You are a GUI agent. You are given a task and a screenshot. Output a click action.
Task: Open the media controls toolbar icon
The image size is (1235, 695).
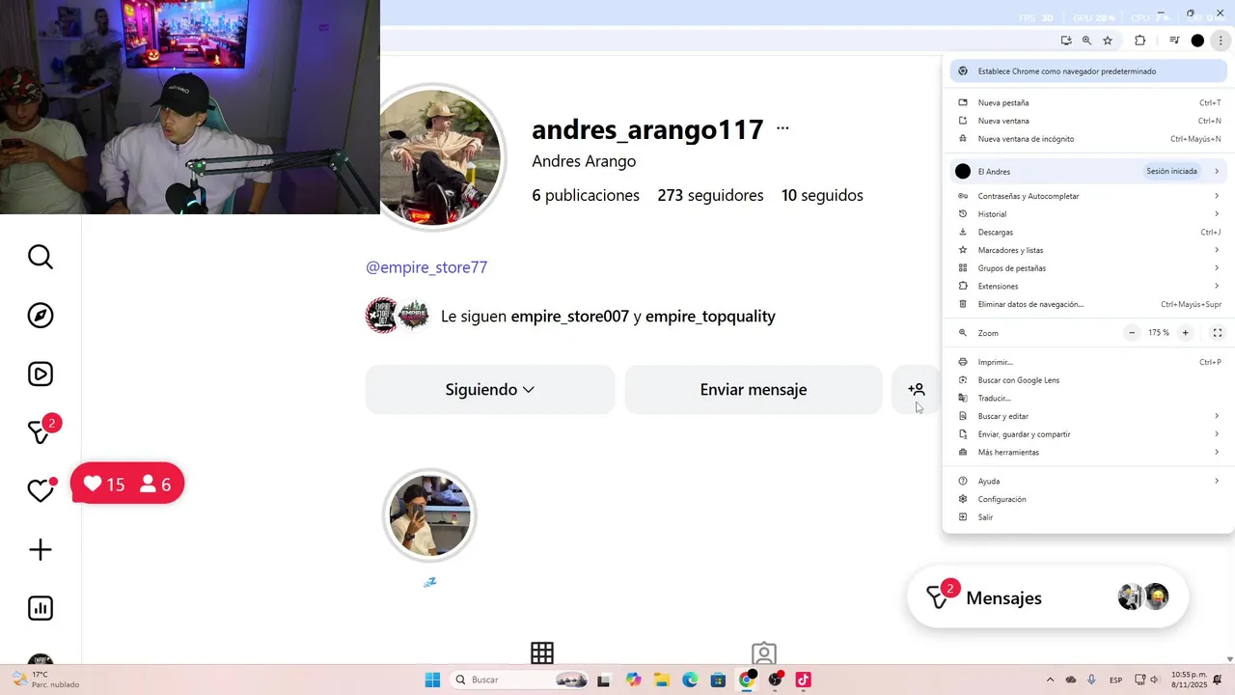pyautogui.click(x=1174, y=41)
